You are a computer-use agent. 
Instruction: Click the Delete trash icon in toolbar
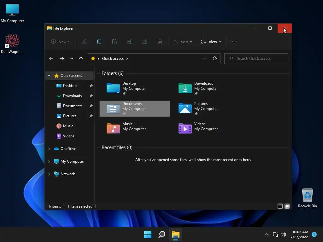click(x=160, y=42)
